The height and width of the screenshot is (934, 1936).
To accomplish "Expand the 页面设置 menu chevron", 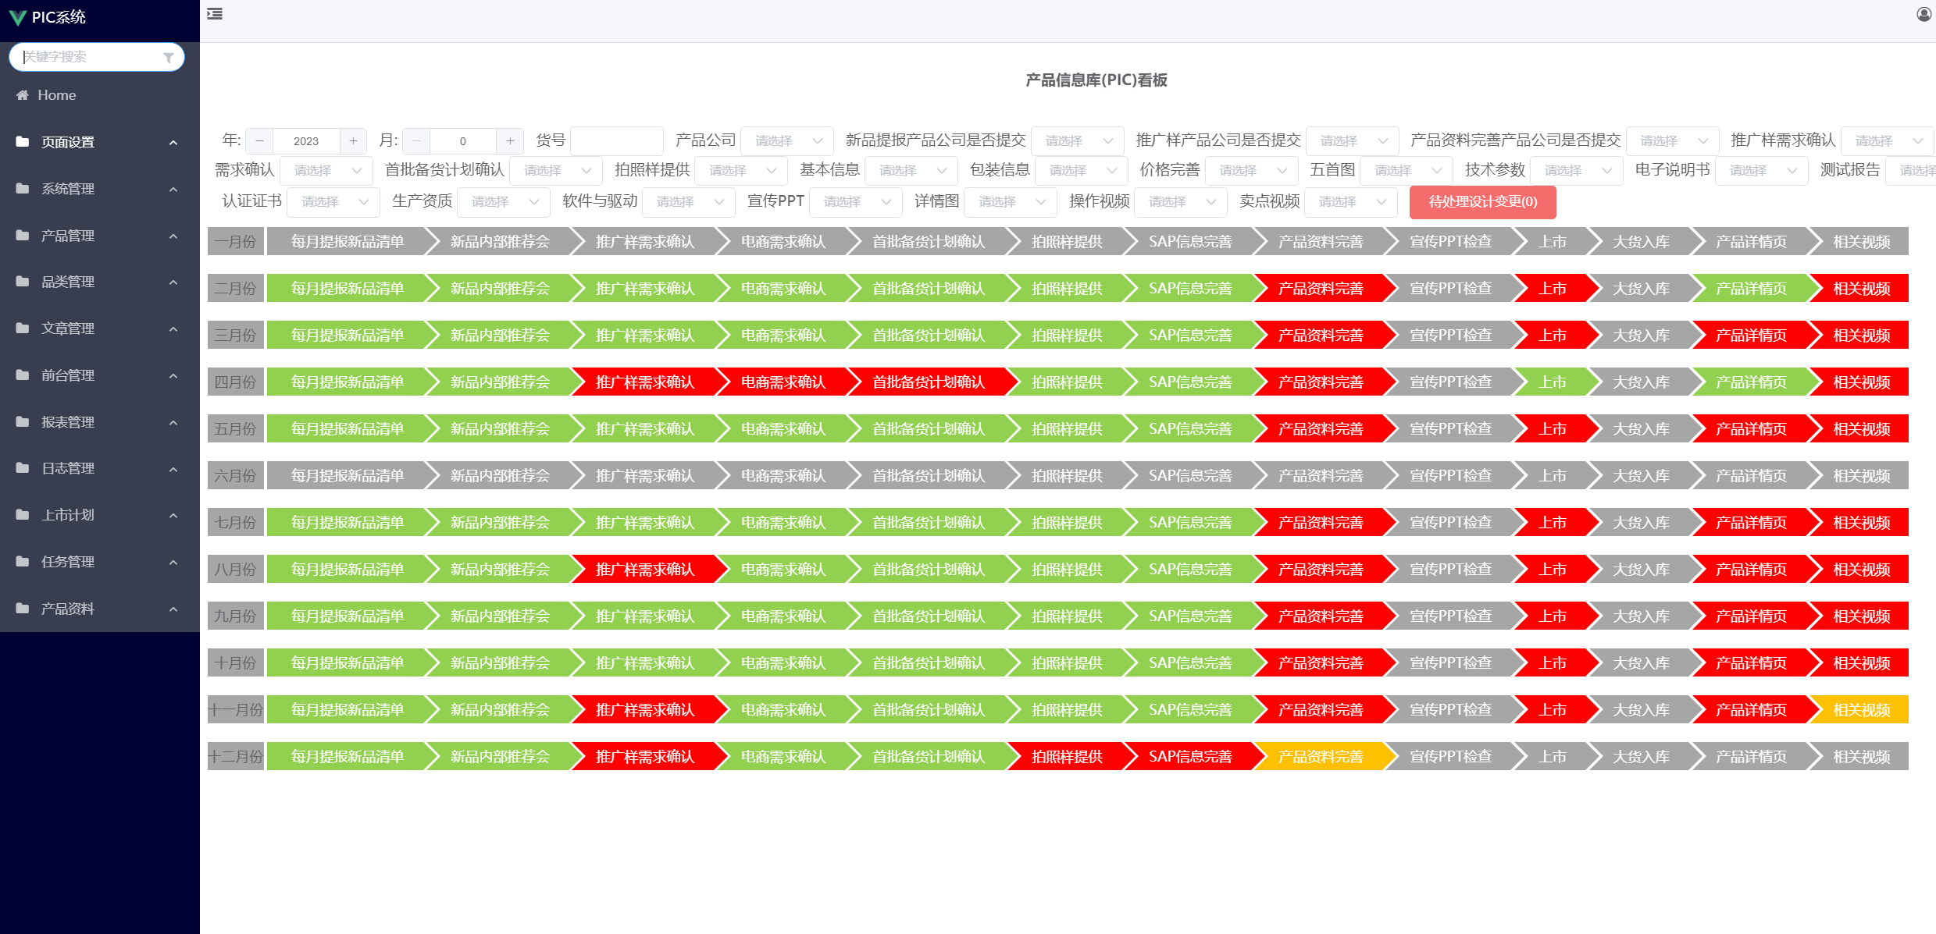I will coord(173,143).
